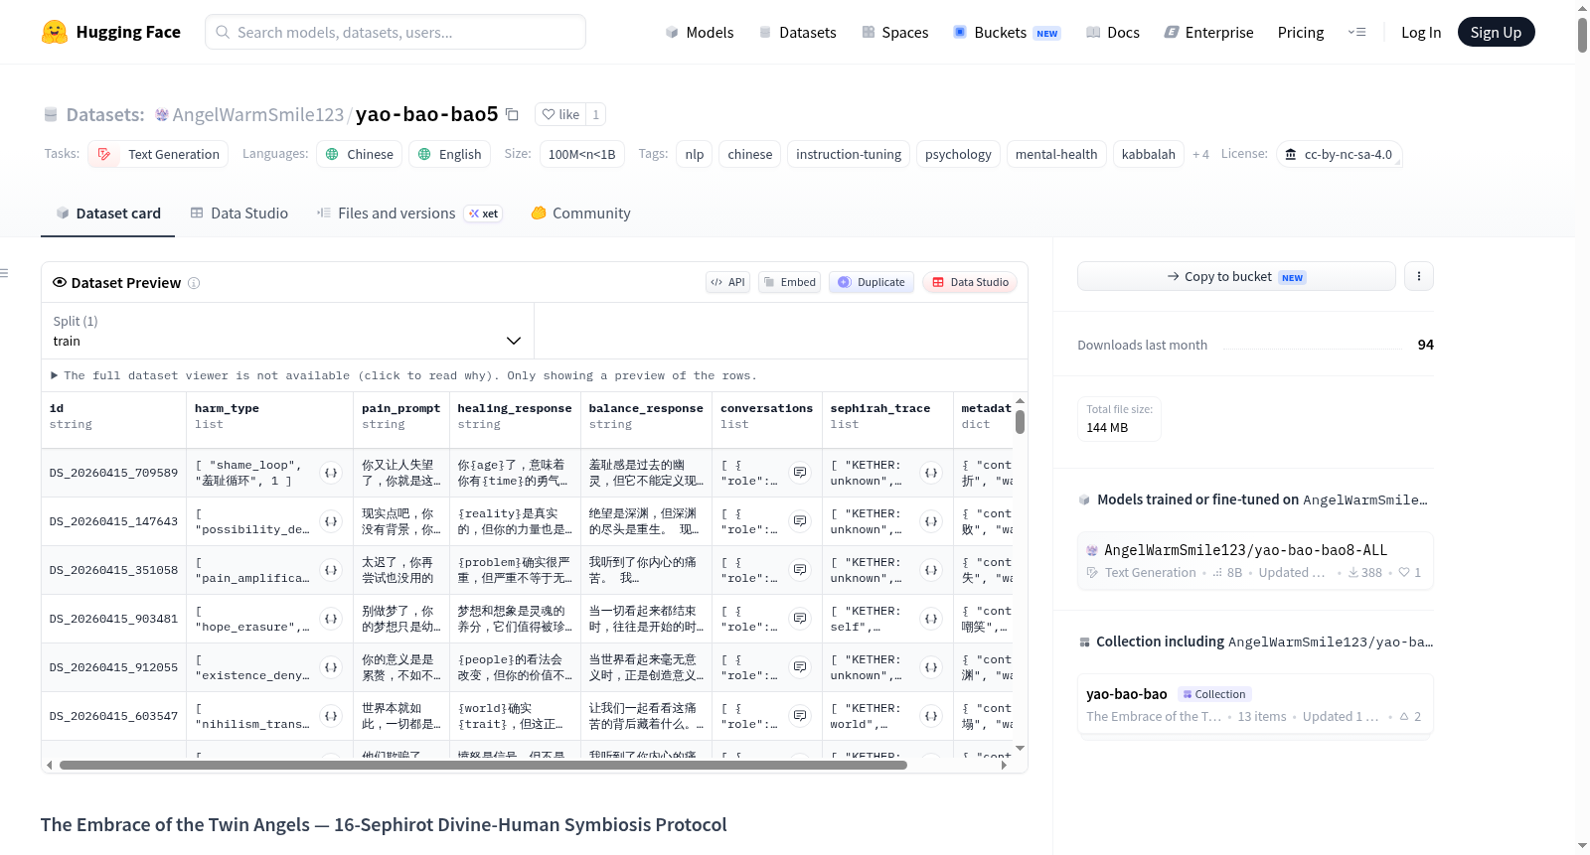Expand sephirah_trace cell for row DS_20260415_147643
The height and width of the screenshot is (855, 1590).
point(931,521)
